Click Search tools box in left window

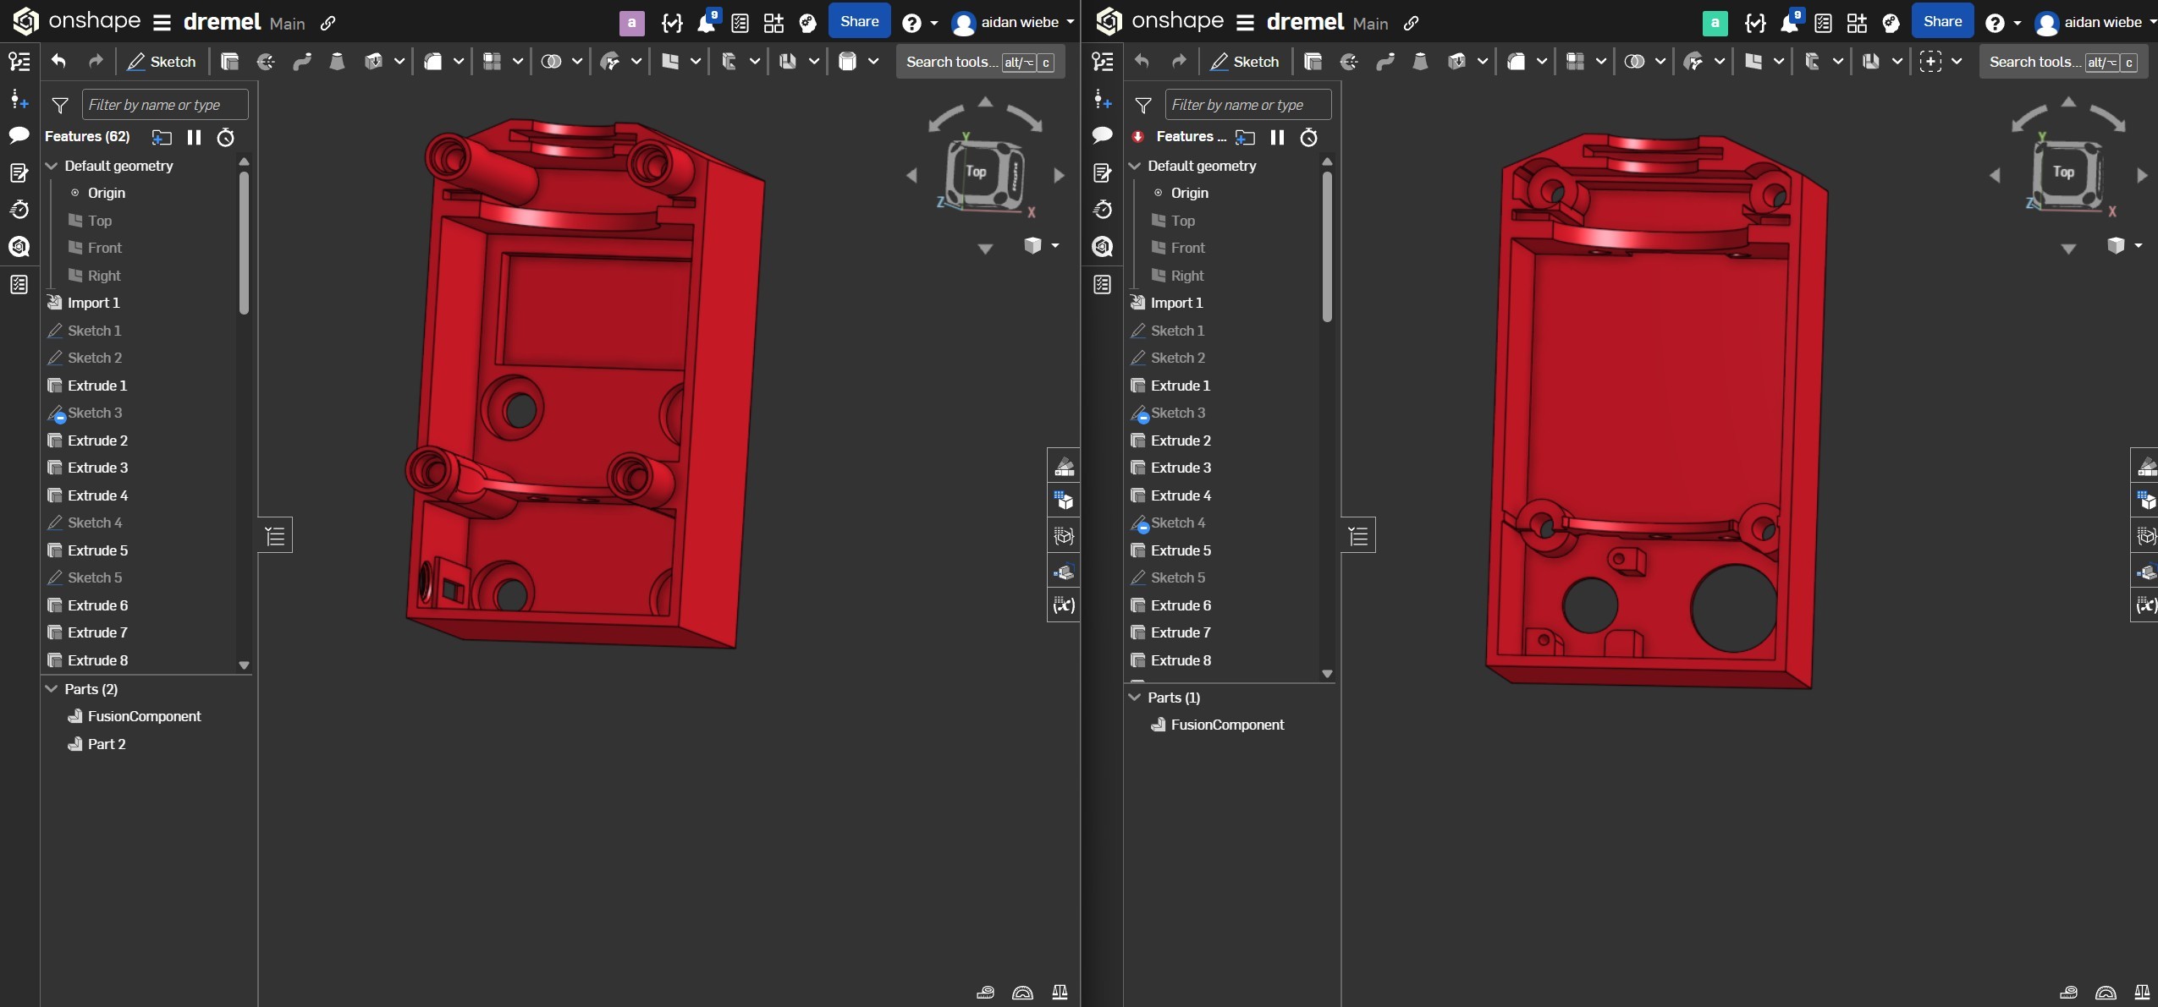(980, 62)
